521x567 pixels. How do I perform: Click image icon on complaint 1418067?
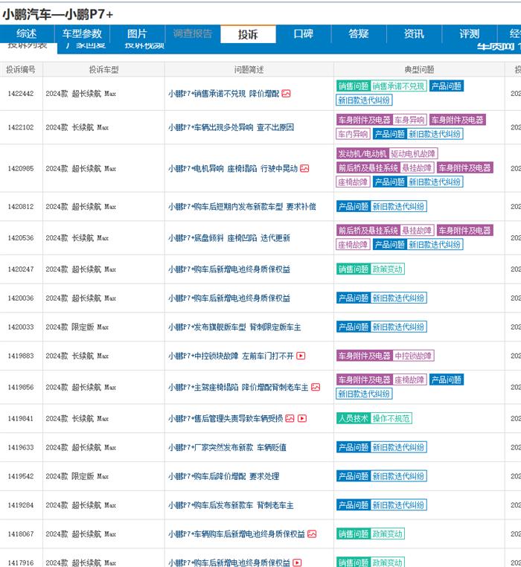tap(312, 534)
